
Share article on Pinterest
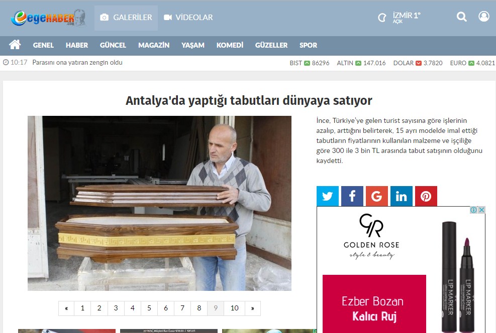point(426,196)
